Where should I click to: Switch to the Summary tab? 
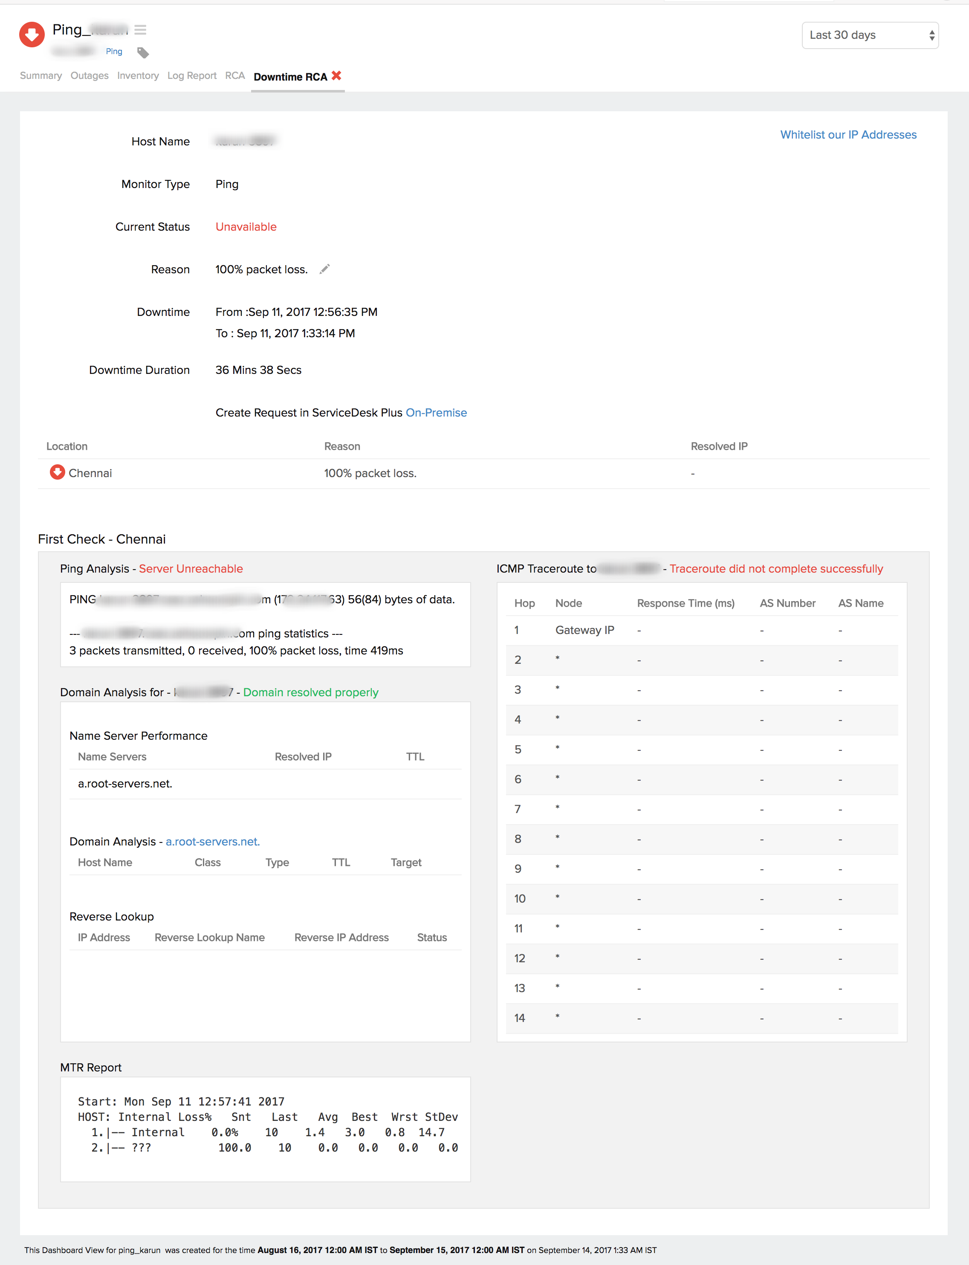point(40,75)
